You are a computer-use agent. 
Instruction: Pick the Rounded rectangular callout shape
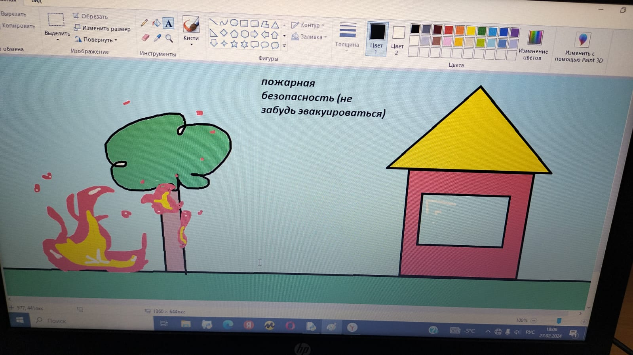(x=255, y=45)
